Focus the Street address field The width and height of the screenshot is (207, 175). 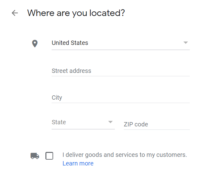120,71
